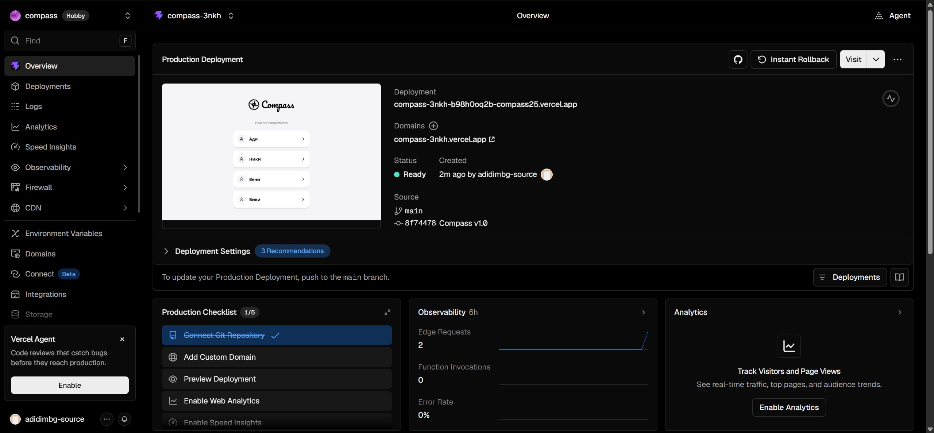Click the CDN globe icon in sidebar
This screenshot has height=433, width=934.
pyautogui.click(x=15, y=208)
